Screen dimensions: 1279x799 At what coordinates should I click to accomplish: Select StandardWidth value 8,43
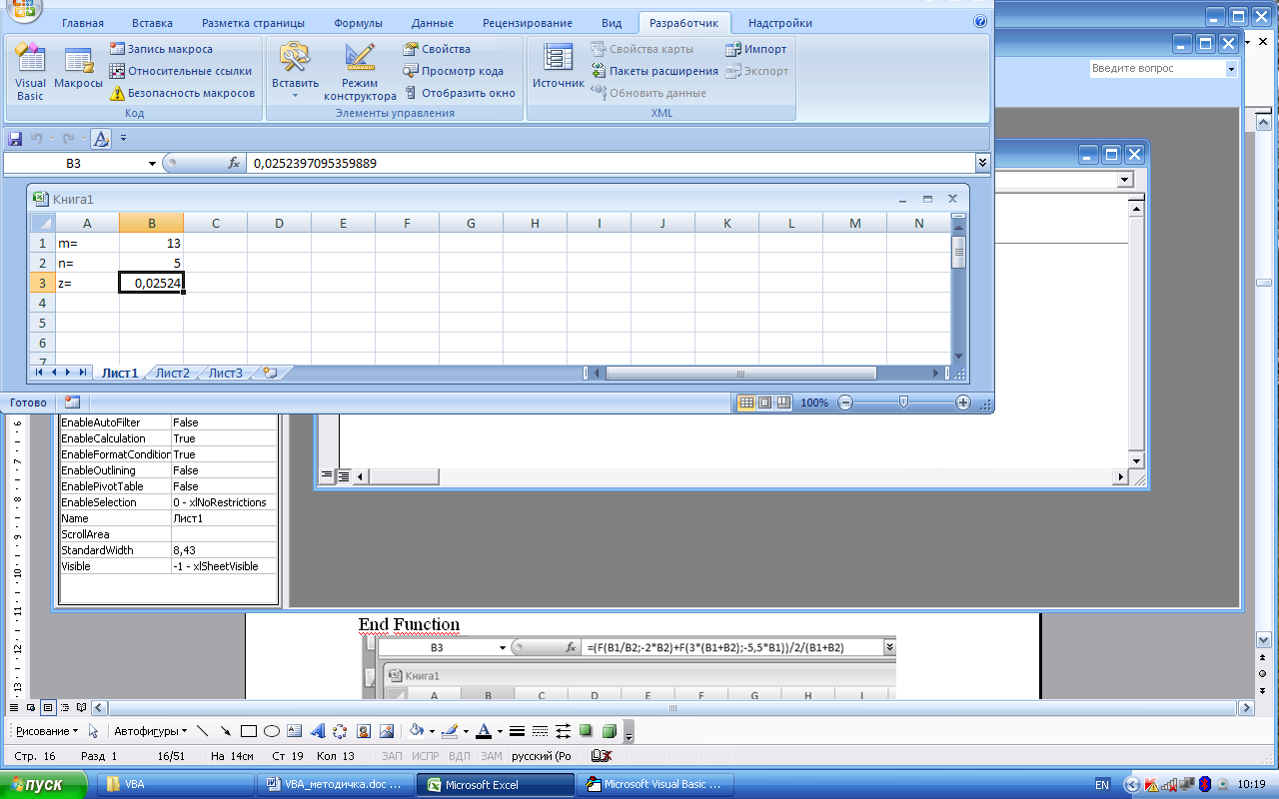[x=224, y=550]
